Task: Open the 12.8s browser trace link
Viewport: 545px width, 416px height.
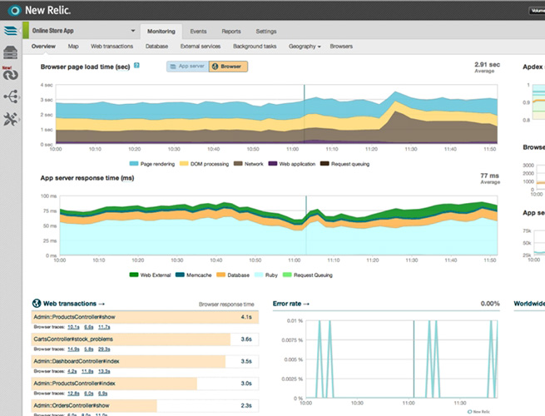Action: 73,394
